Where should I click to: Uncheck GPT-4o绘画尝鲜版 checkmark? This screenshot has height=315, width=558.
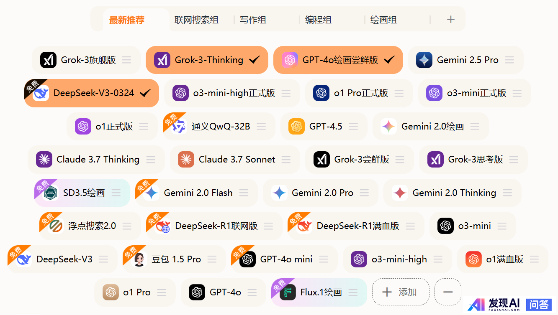click(x=389, y=60)
